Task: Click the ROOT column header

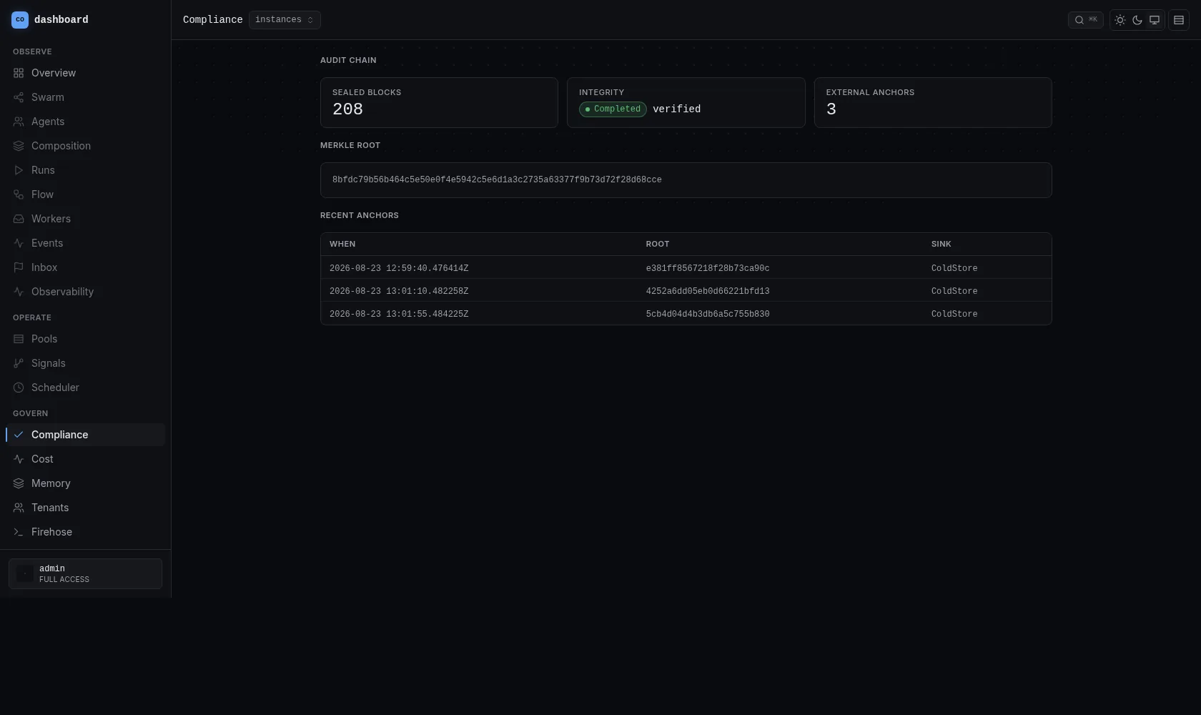Action: click(x=658, y=245)
